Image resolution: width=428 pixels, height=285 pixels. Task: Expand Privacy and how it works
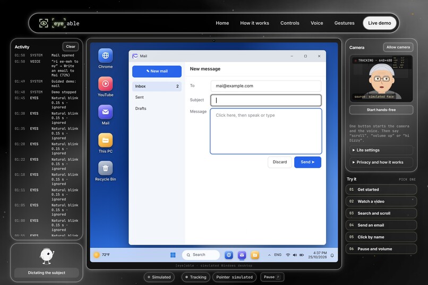(381, 162)
